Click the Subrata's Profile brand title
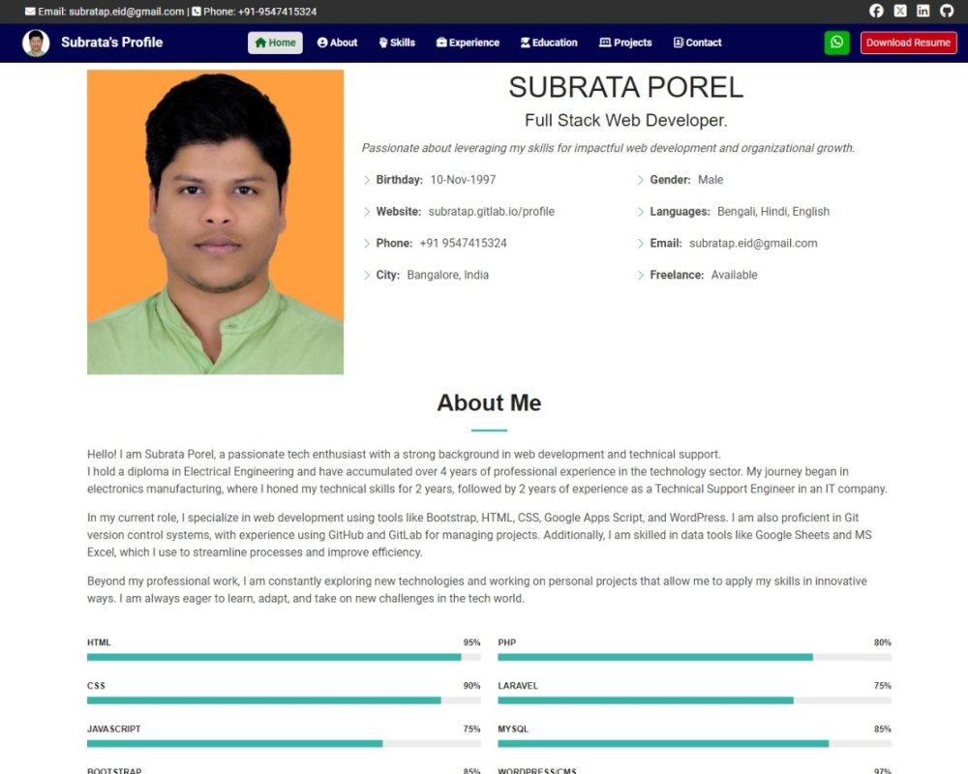 click(111, 43)
